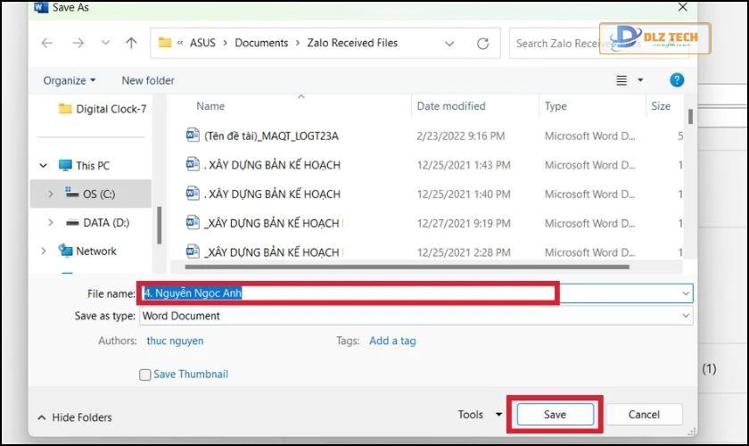
Task: Change view layout icon
Action: click(x=621, y=80)
